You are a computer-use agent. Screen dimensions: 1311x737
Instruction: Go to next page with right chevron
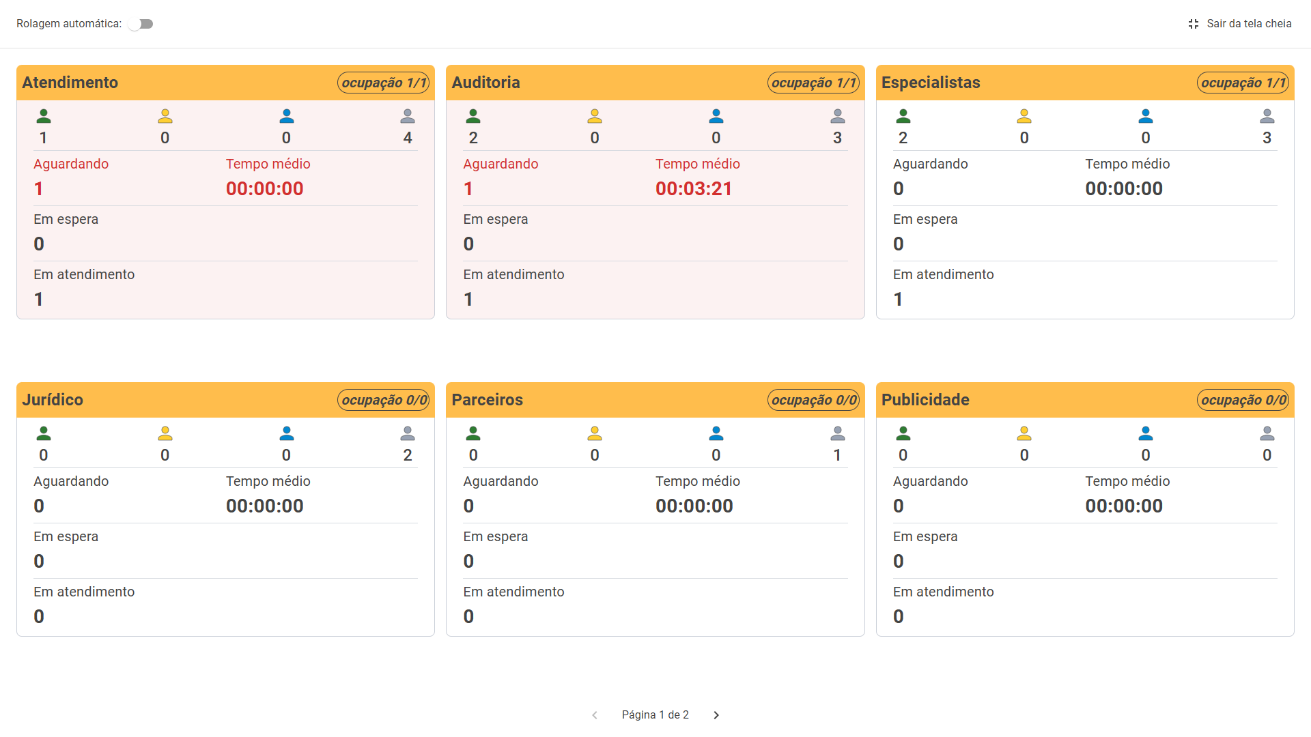tap(716, 715)
